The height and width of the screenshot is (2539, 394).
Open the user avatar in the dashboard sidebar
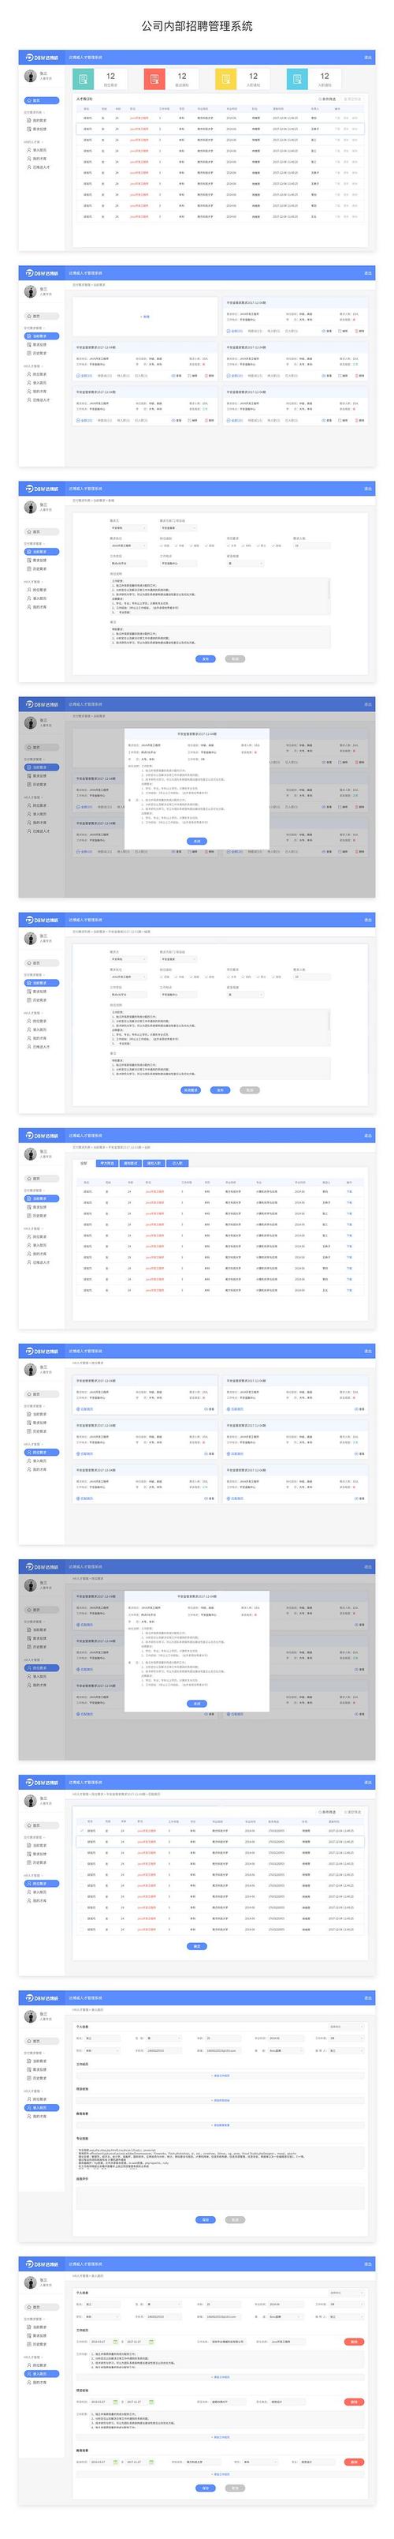[30, 76]
